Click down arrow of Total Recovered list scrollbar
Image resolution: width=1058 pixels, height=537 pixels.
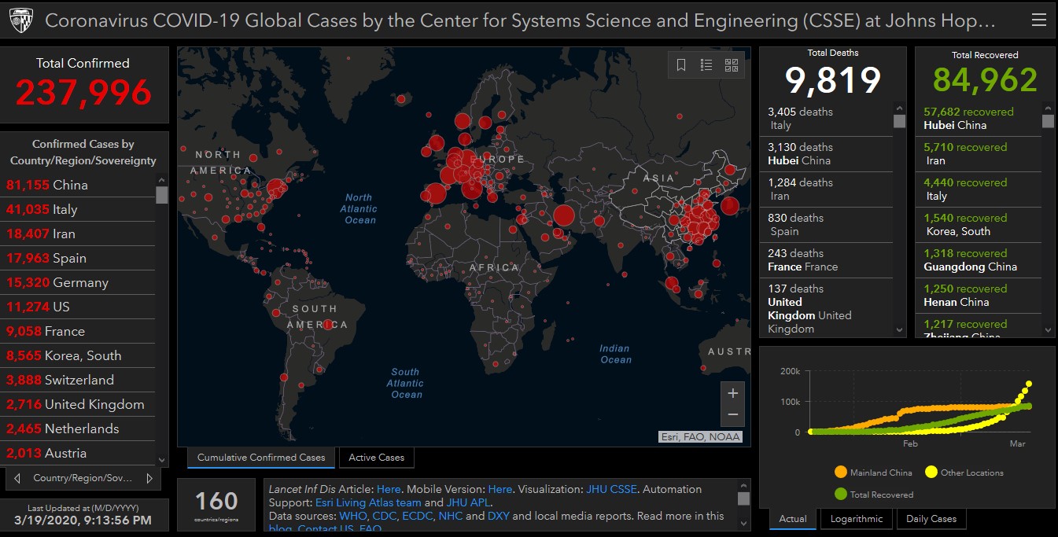[x=1048, y=330]
